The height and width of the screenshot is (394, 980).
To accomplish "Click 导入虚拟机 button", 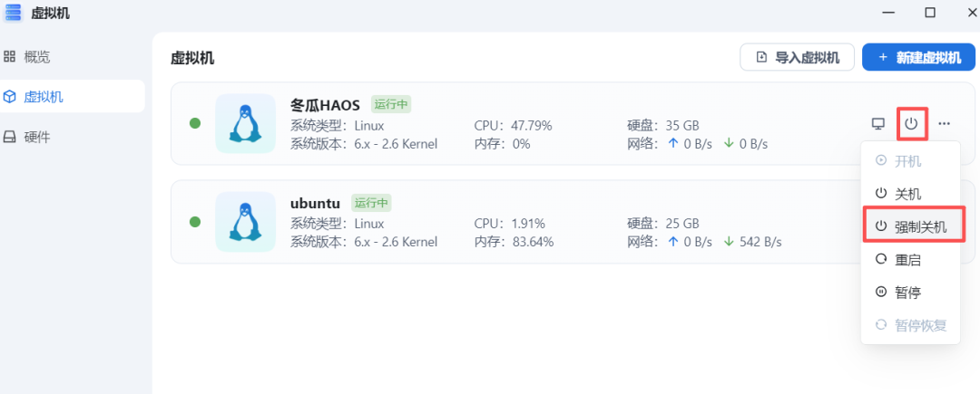I will click(798, 58).
